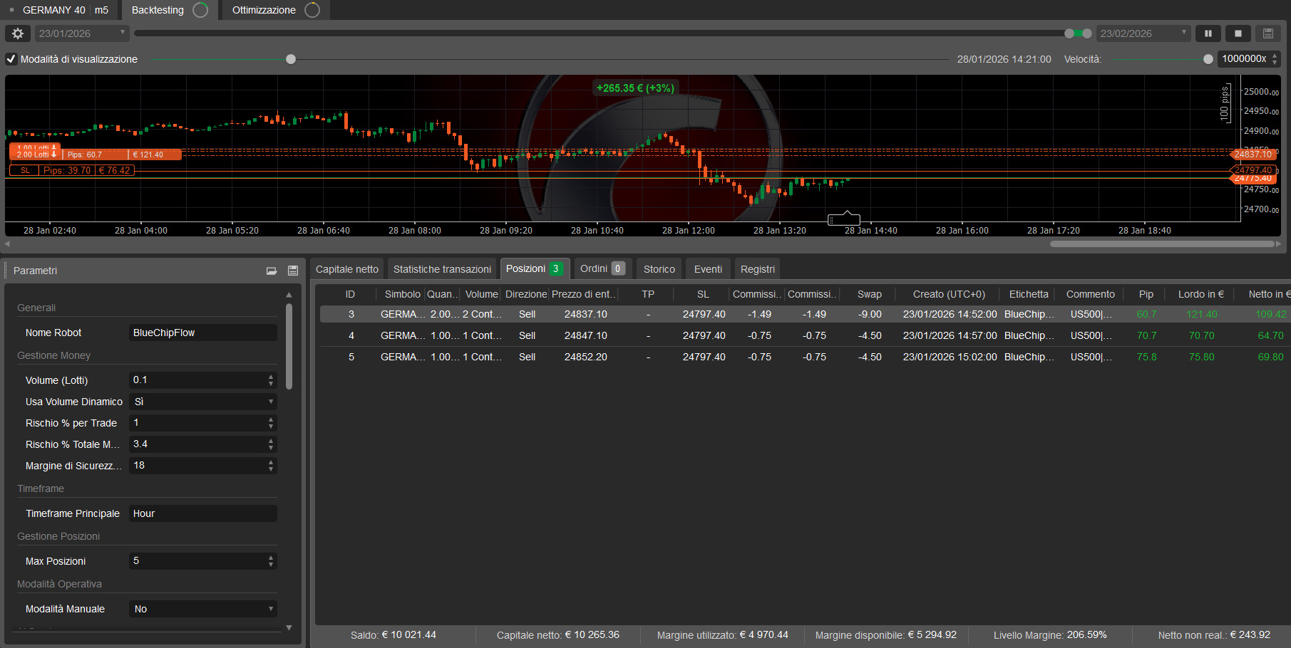Stop the backtest with the square icon
This screenshot has height=648, width=1291.
(x=1238, y=33)
